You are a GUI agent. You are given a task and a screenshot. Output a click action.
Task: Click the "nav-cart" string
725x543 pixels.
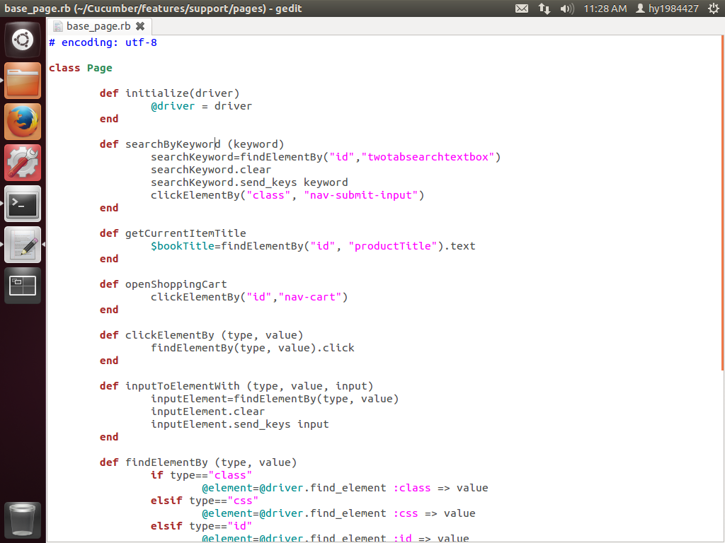click(x=309, y=297)
